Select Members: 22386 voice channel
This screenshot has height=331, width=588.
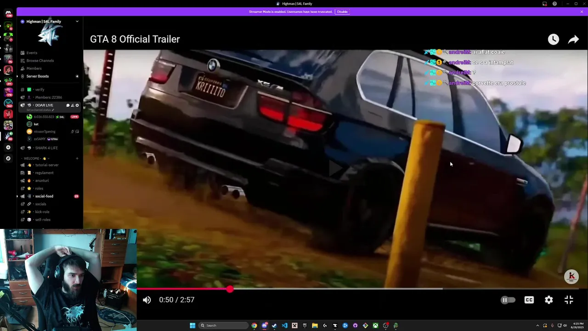point(50,97)
